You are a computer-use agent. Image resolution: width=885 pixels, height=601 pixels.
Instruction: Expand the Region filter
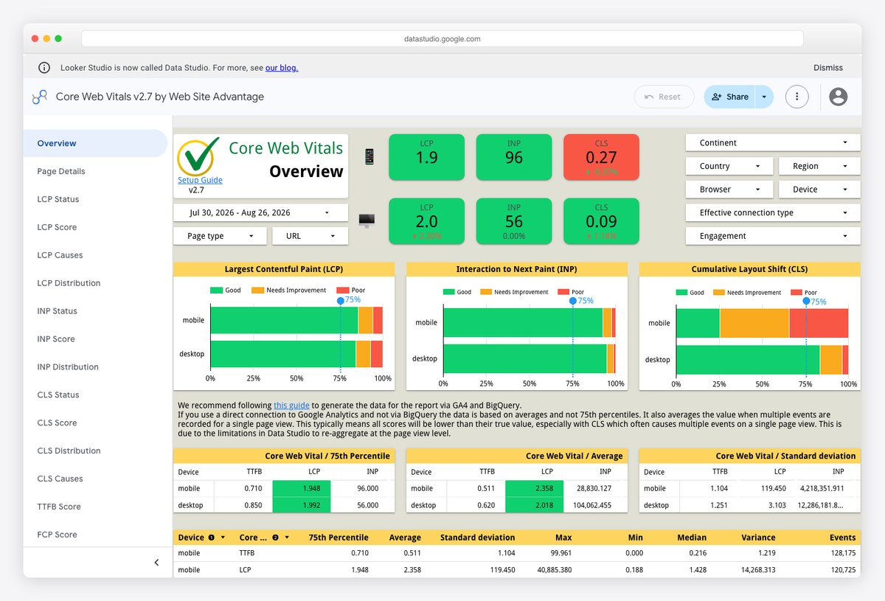(x=819, y=166)
